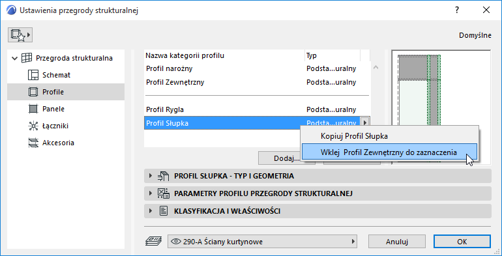Image resolution: width=502 pixels, height=256 pixels.
Task: Select Przegroda strukturalna in the tree
Action: tap(74, 58)
